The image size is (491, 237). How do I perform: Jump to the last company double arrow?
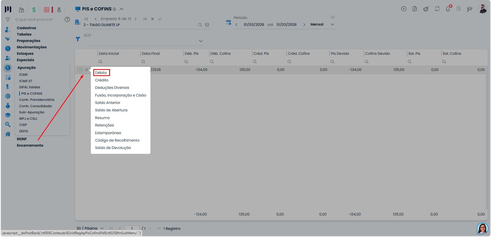(x=145, y=19)
